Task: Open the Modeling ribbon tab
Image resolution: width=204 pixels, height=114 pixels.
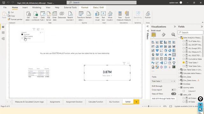Action: (x=37, y=8)
